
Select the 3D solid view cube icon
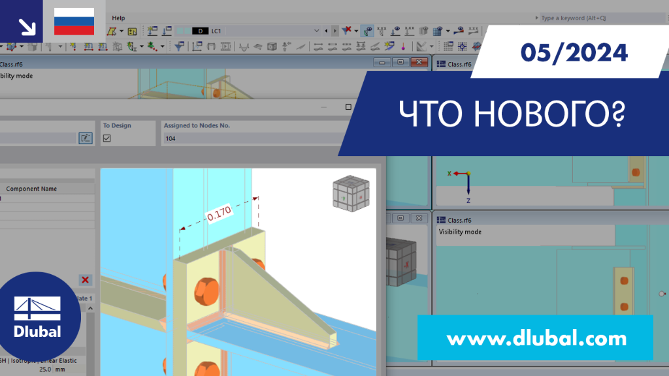(x=272, y=47)
